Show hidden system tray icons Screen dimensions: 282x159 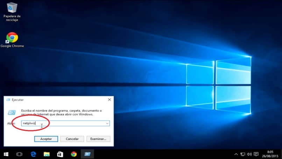(236, 154)
